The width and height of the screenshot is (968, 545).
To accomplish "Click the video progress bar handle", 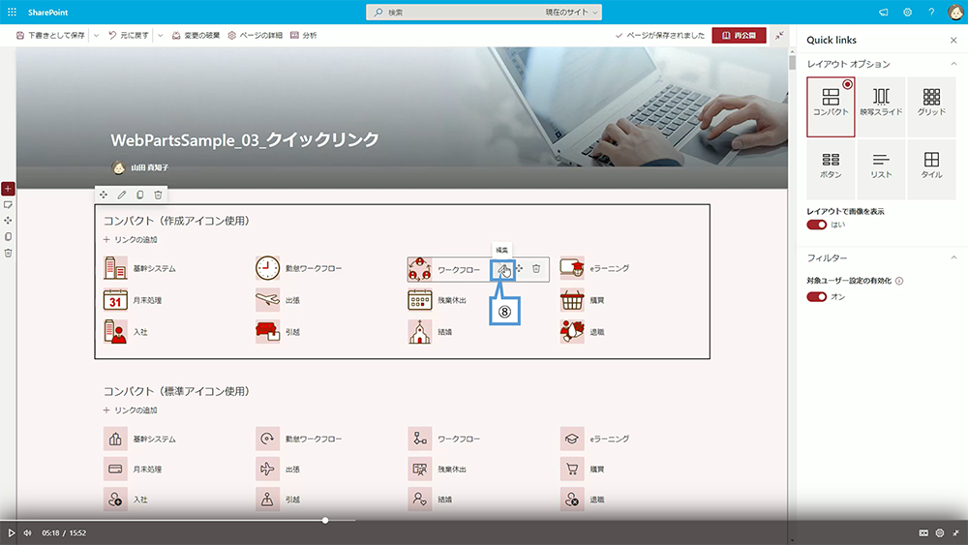I will pyautogui.click(x=325, y=520).
